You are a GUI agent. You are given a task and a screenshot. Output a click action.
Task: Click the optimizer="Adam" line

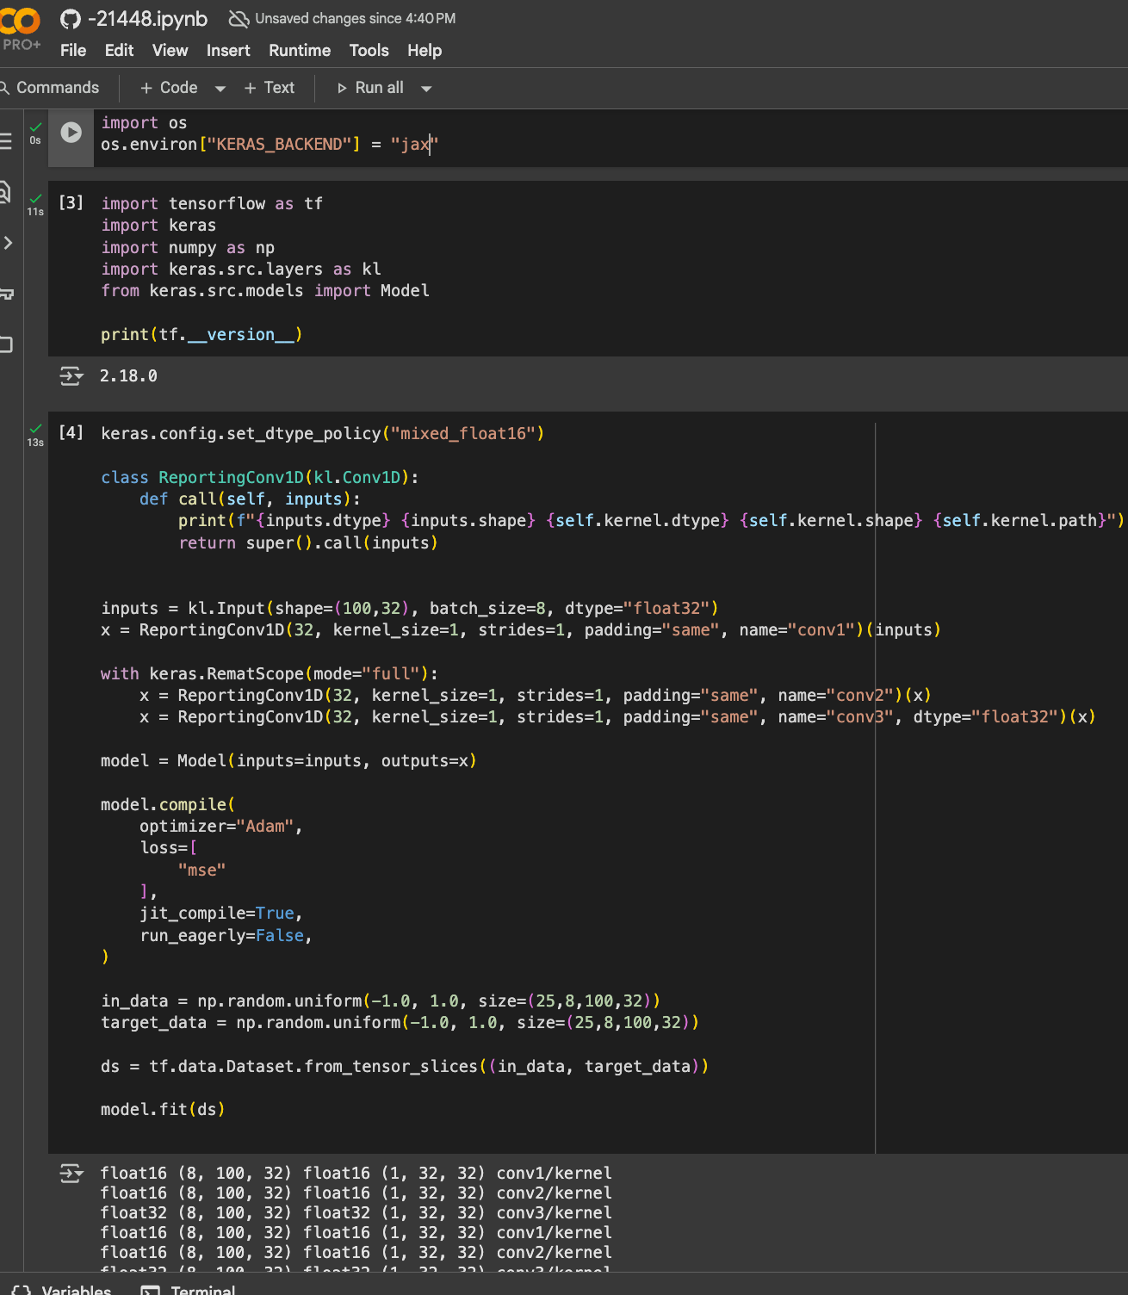[221, 827]
